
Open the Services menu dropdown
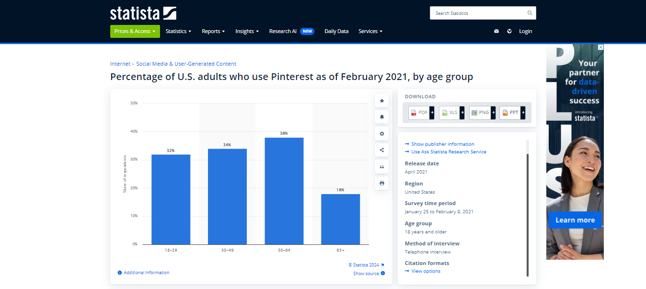(370, 31)
